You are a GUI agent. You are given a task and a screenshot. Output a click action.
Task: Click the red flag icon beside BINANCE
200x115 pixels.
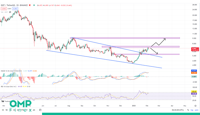coord(30,5)
